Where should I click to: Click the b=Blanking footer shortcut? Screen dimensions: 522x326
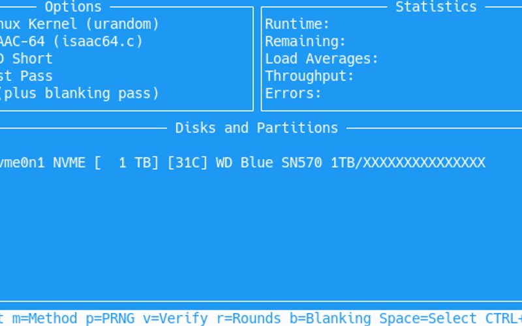(x=330, y=318)
